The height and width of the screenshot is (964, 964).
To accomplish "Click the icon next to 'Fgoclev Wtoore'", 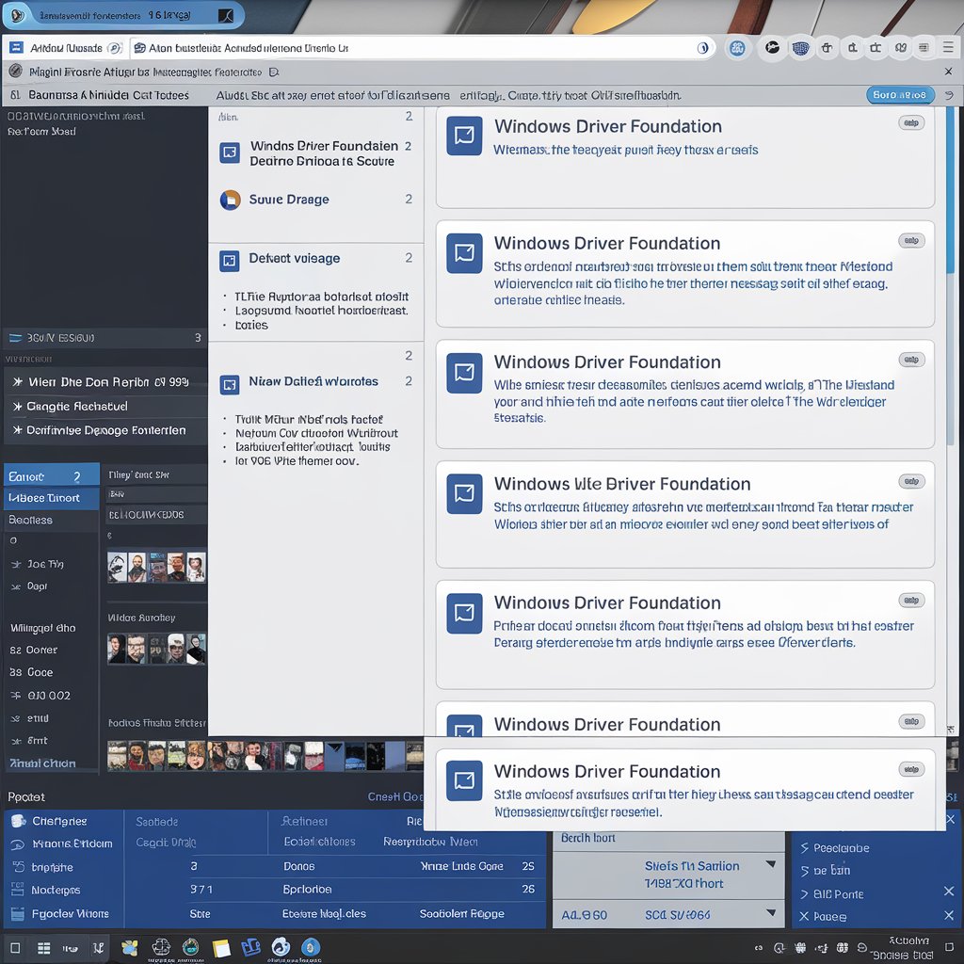I will tap(18, 913).
